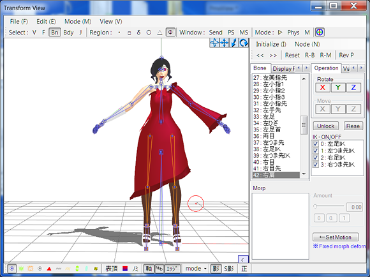Viewport: 370px width, 277px height.
Task: Choose the rectangle region selection icon
Action: [x=129, y=33]
